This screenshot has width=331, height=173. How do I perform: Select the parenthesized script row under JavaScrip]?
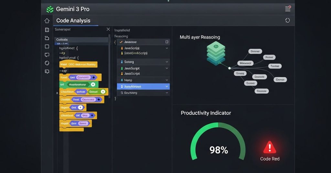pyautogui.click(x=143, y=53)
